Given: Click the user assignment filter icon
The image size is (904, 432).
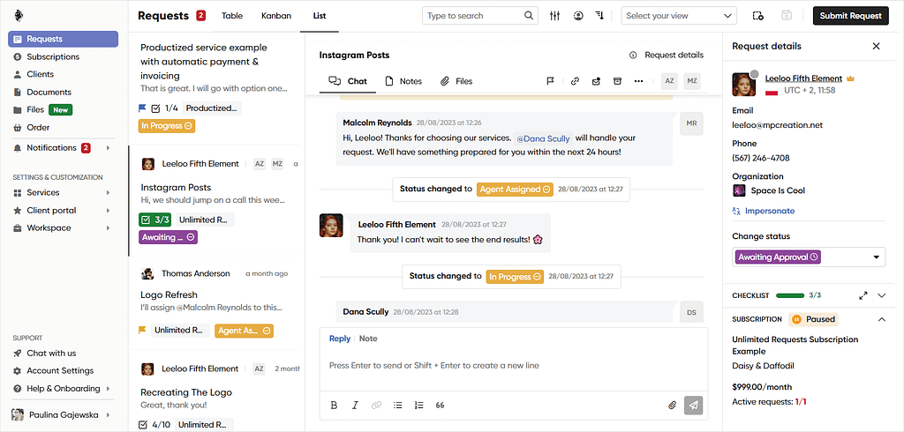Looking at the screenshot, I should pyautogui.click(x=577, y=16).
